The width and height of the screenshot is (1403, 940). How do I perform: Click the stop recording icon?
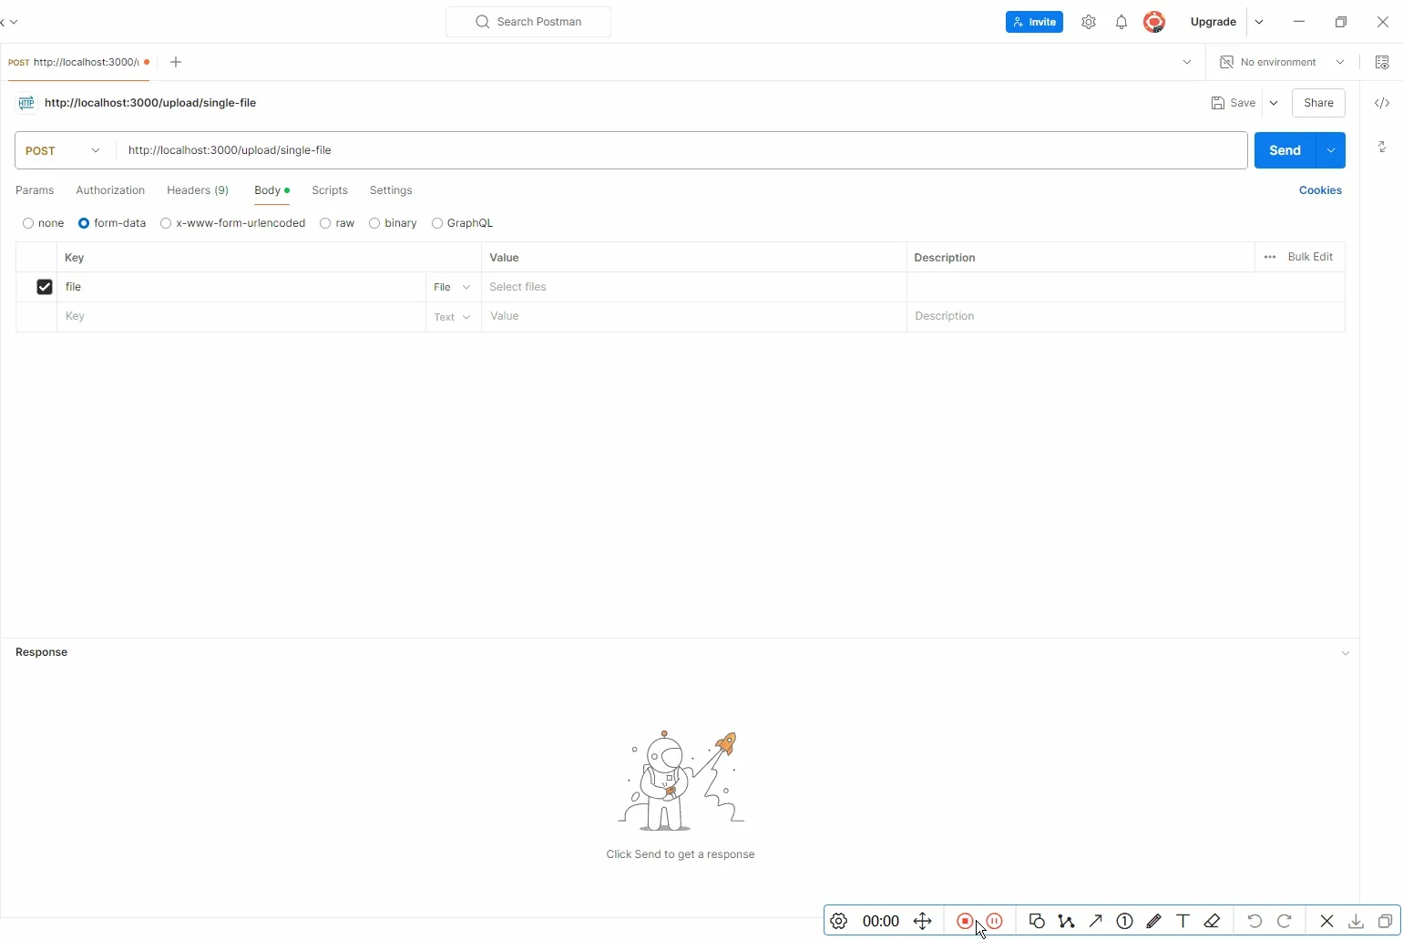965,921
